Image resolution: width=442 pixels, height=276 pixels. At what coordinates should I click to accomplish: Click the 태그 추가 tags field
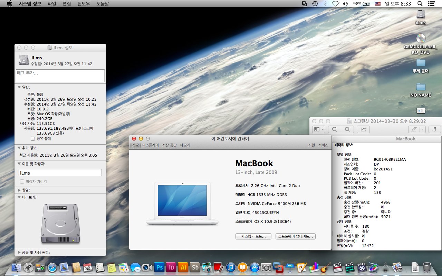coord(60,76)
